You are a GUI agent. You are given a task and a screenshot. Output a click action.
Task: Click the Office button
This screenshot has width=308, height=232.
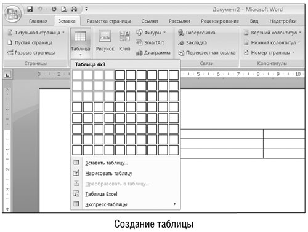click(x=12, y=14)
